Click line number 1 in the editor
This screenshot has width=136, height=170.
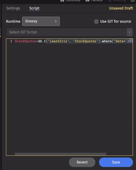pyautogui.click(x=11, y=41)
